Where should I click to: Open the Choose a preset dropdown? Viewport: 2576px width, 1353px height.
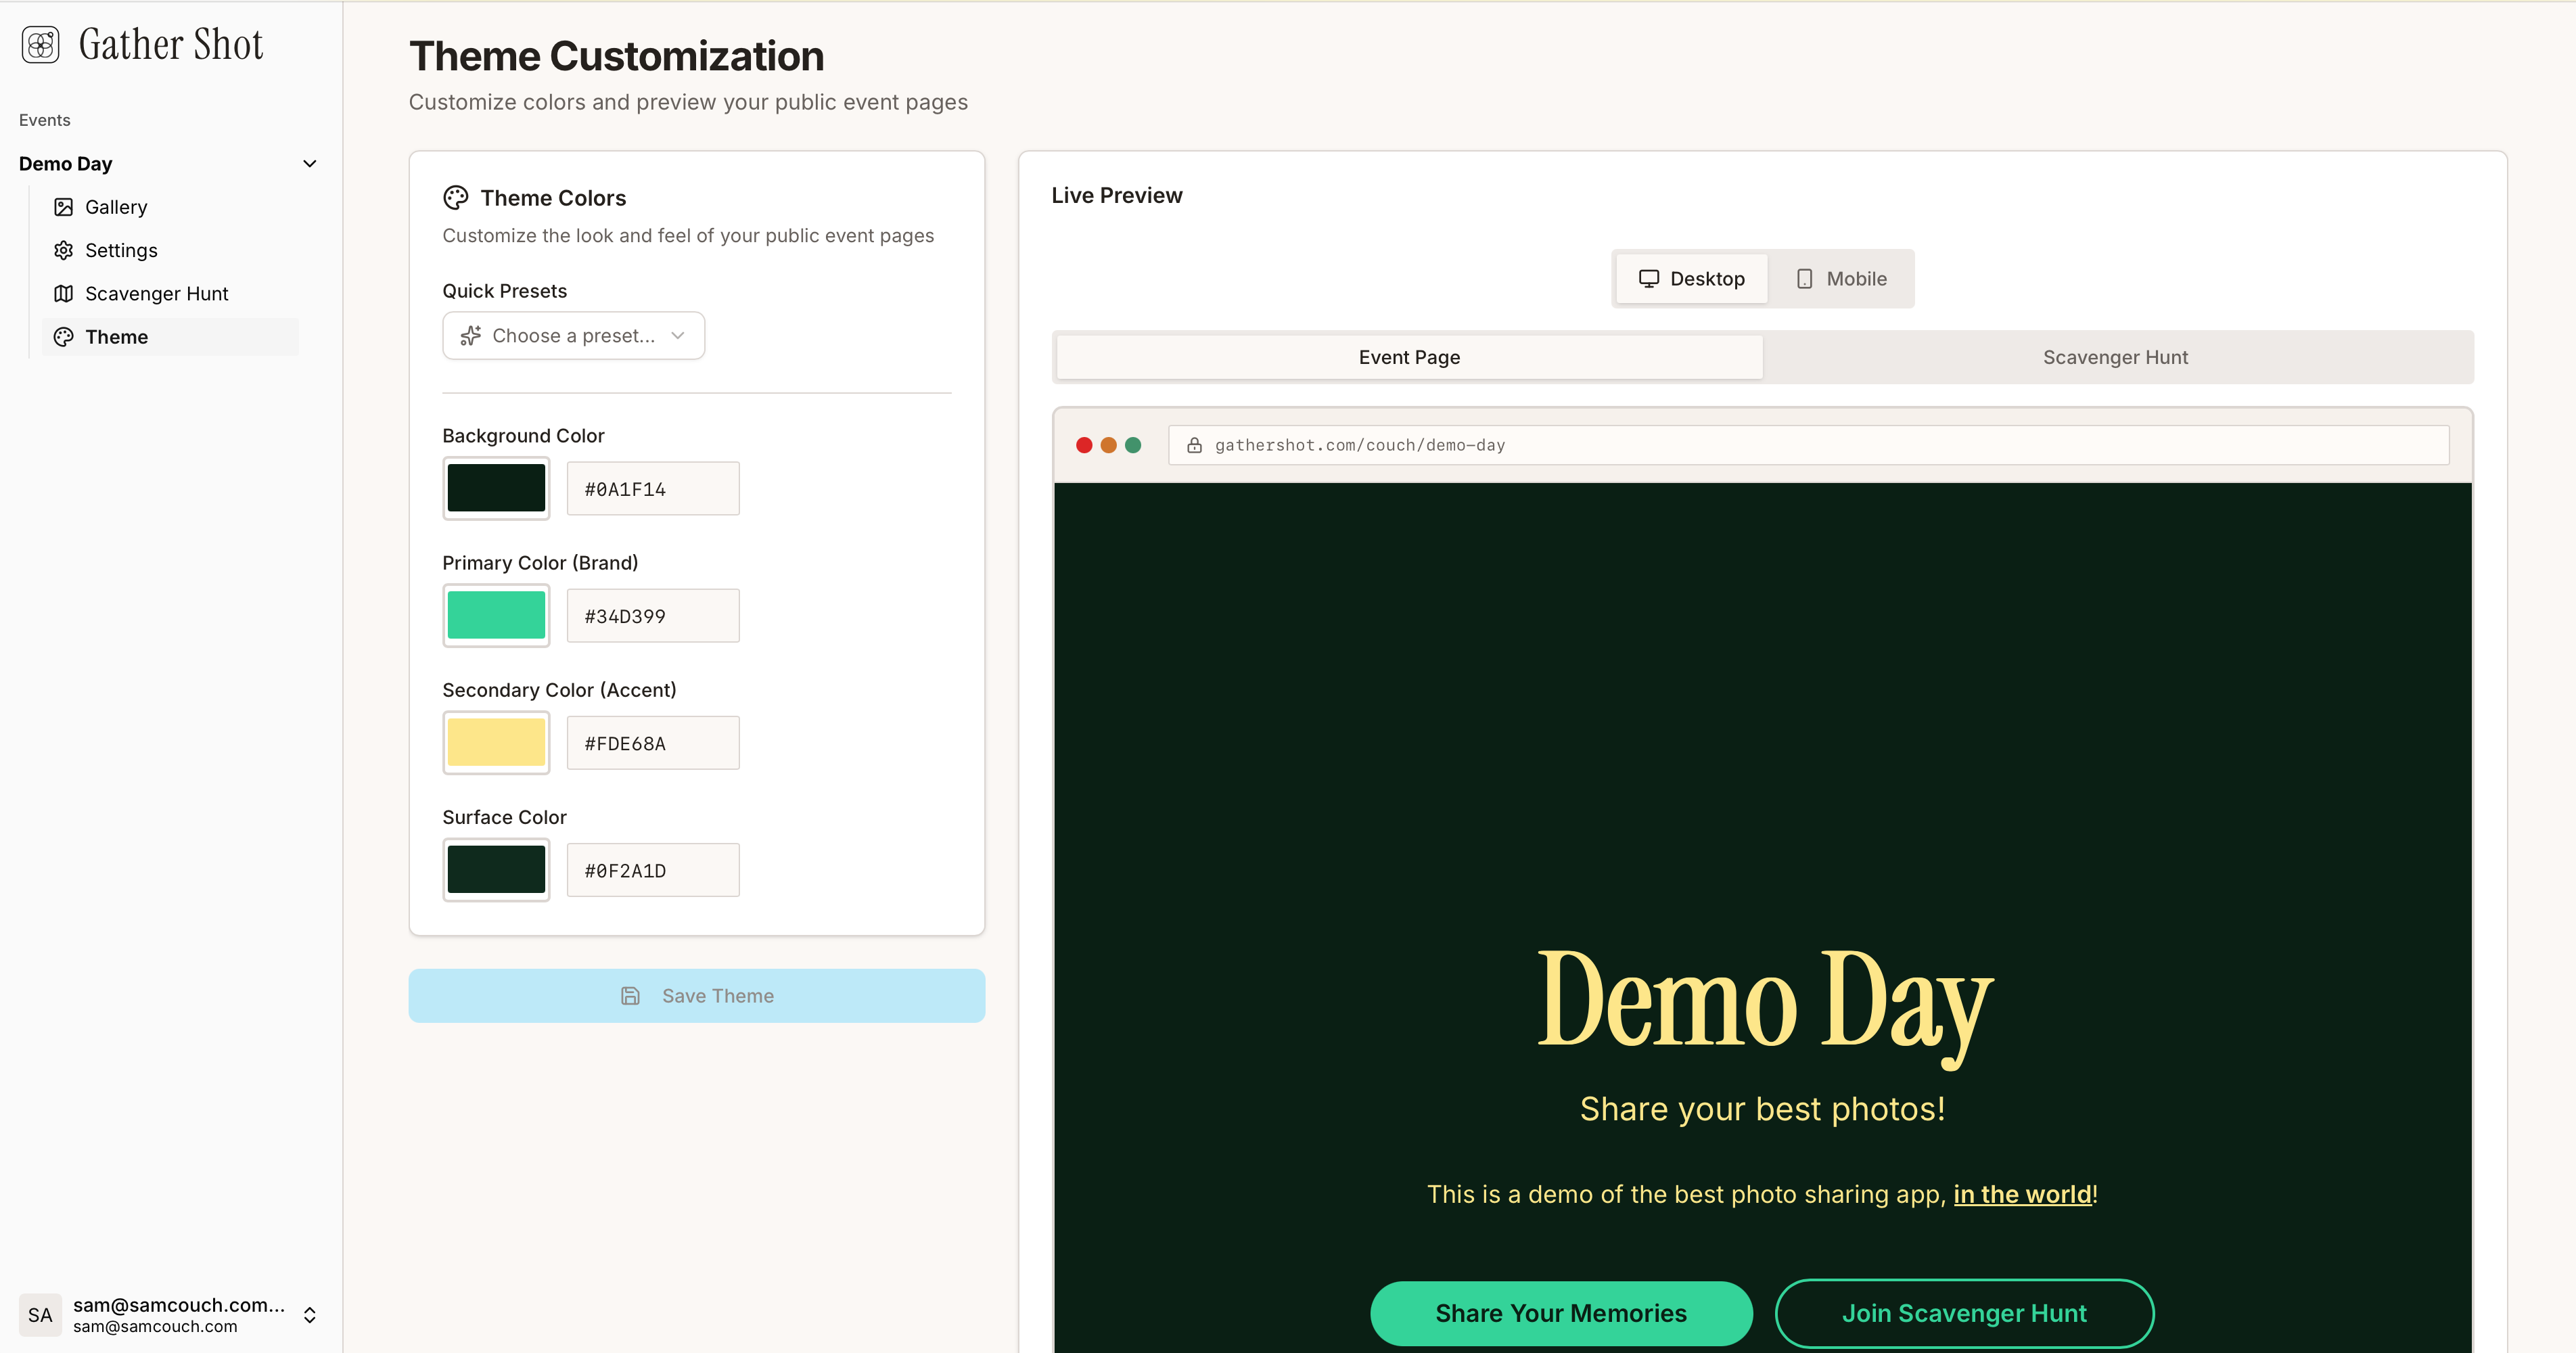click(x=573, y=335)
